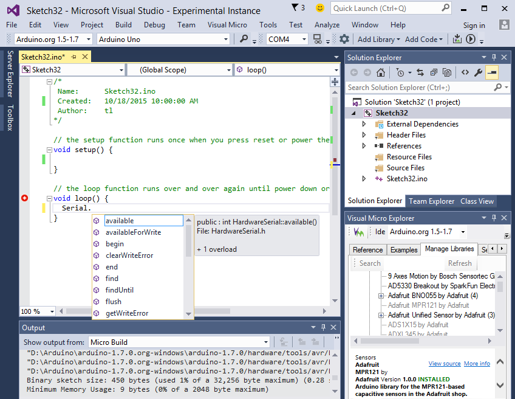Open the notifications flag showing 3

pos(298,7)
